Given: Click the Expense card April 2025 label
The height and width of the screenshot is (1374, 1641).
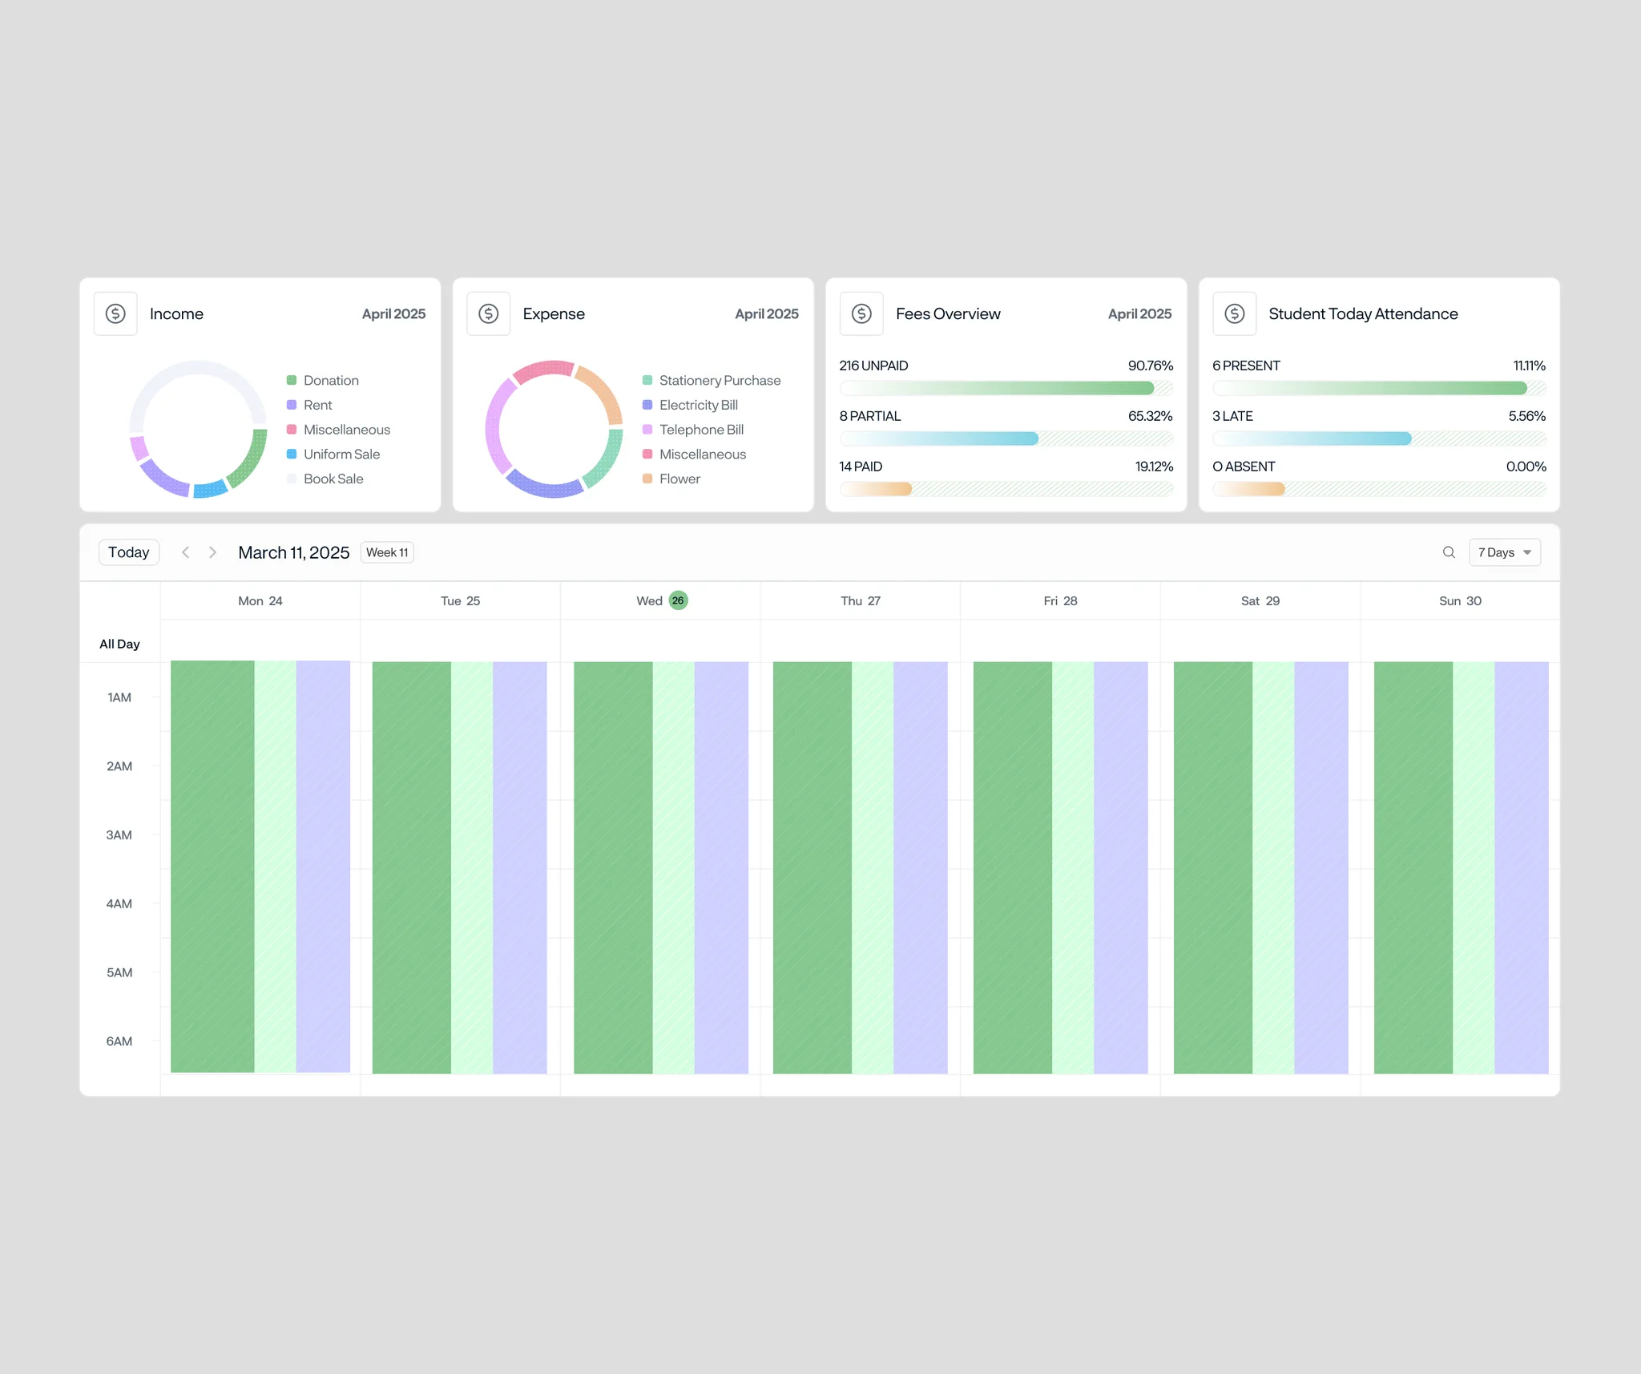Looking at the screenshot, I should (767, 313).
